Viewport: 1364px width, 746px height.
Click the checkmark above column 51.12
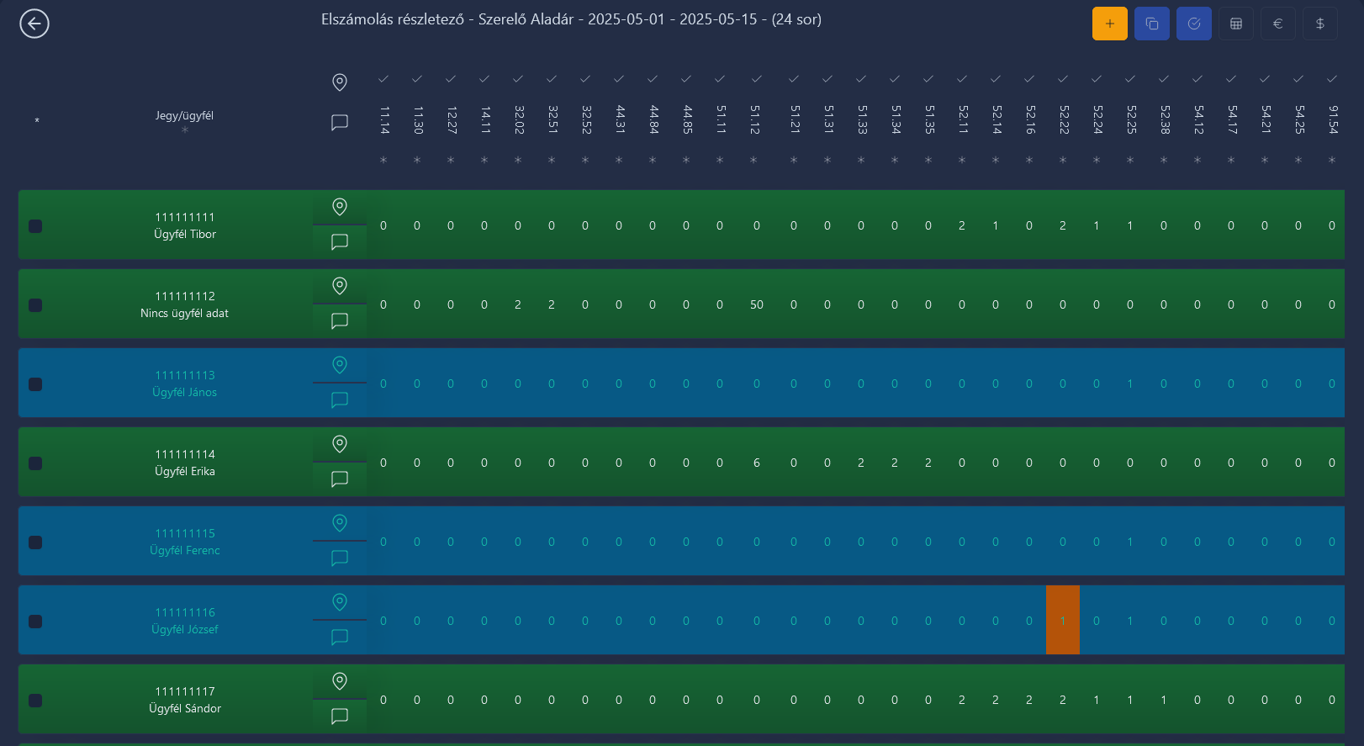[x=757, y=79]
